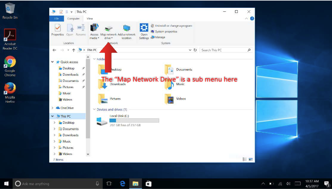Switch to Details view in status bar

click(245, 159)
